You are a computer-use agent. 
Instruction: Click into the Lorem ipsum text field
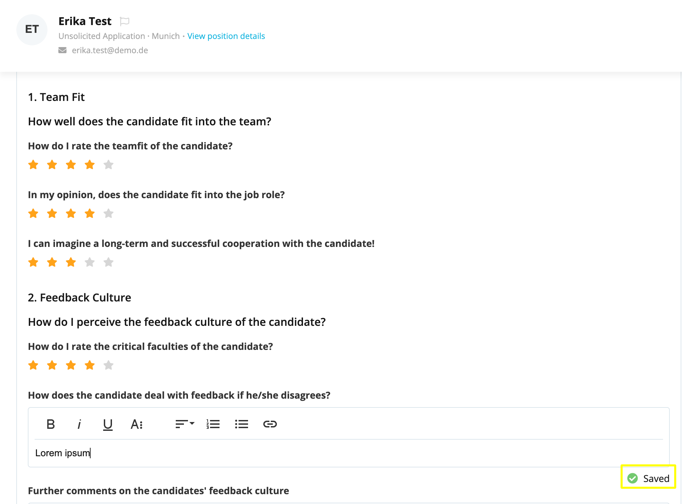[348, 453]
